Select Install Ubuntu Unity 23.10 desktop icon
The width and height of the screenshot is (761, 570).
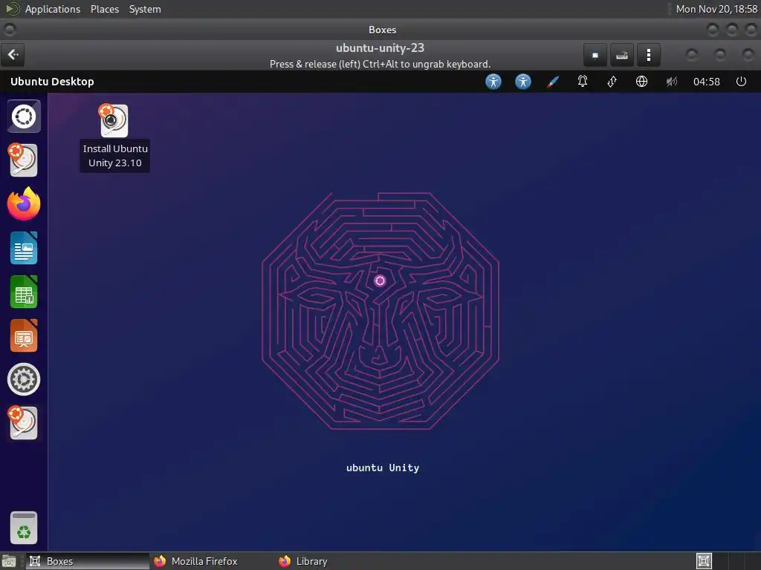[x=114, y=137]
